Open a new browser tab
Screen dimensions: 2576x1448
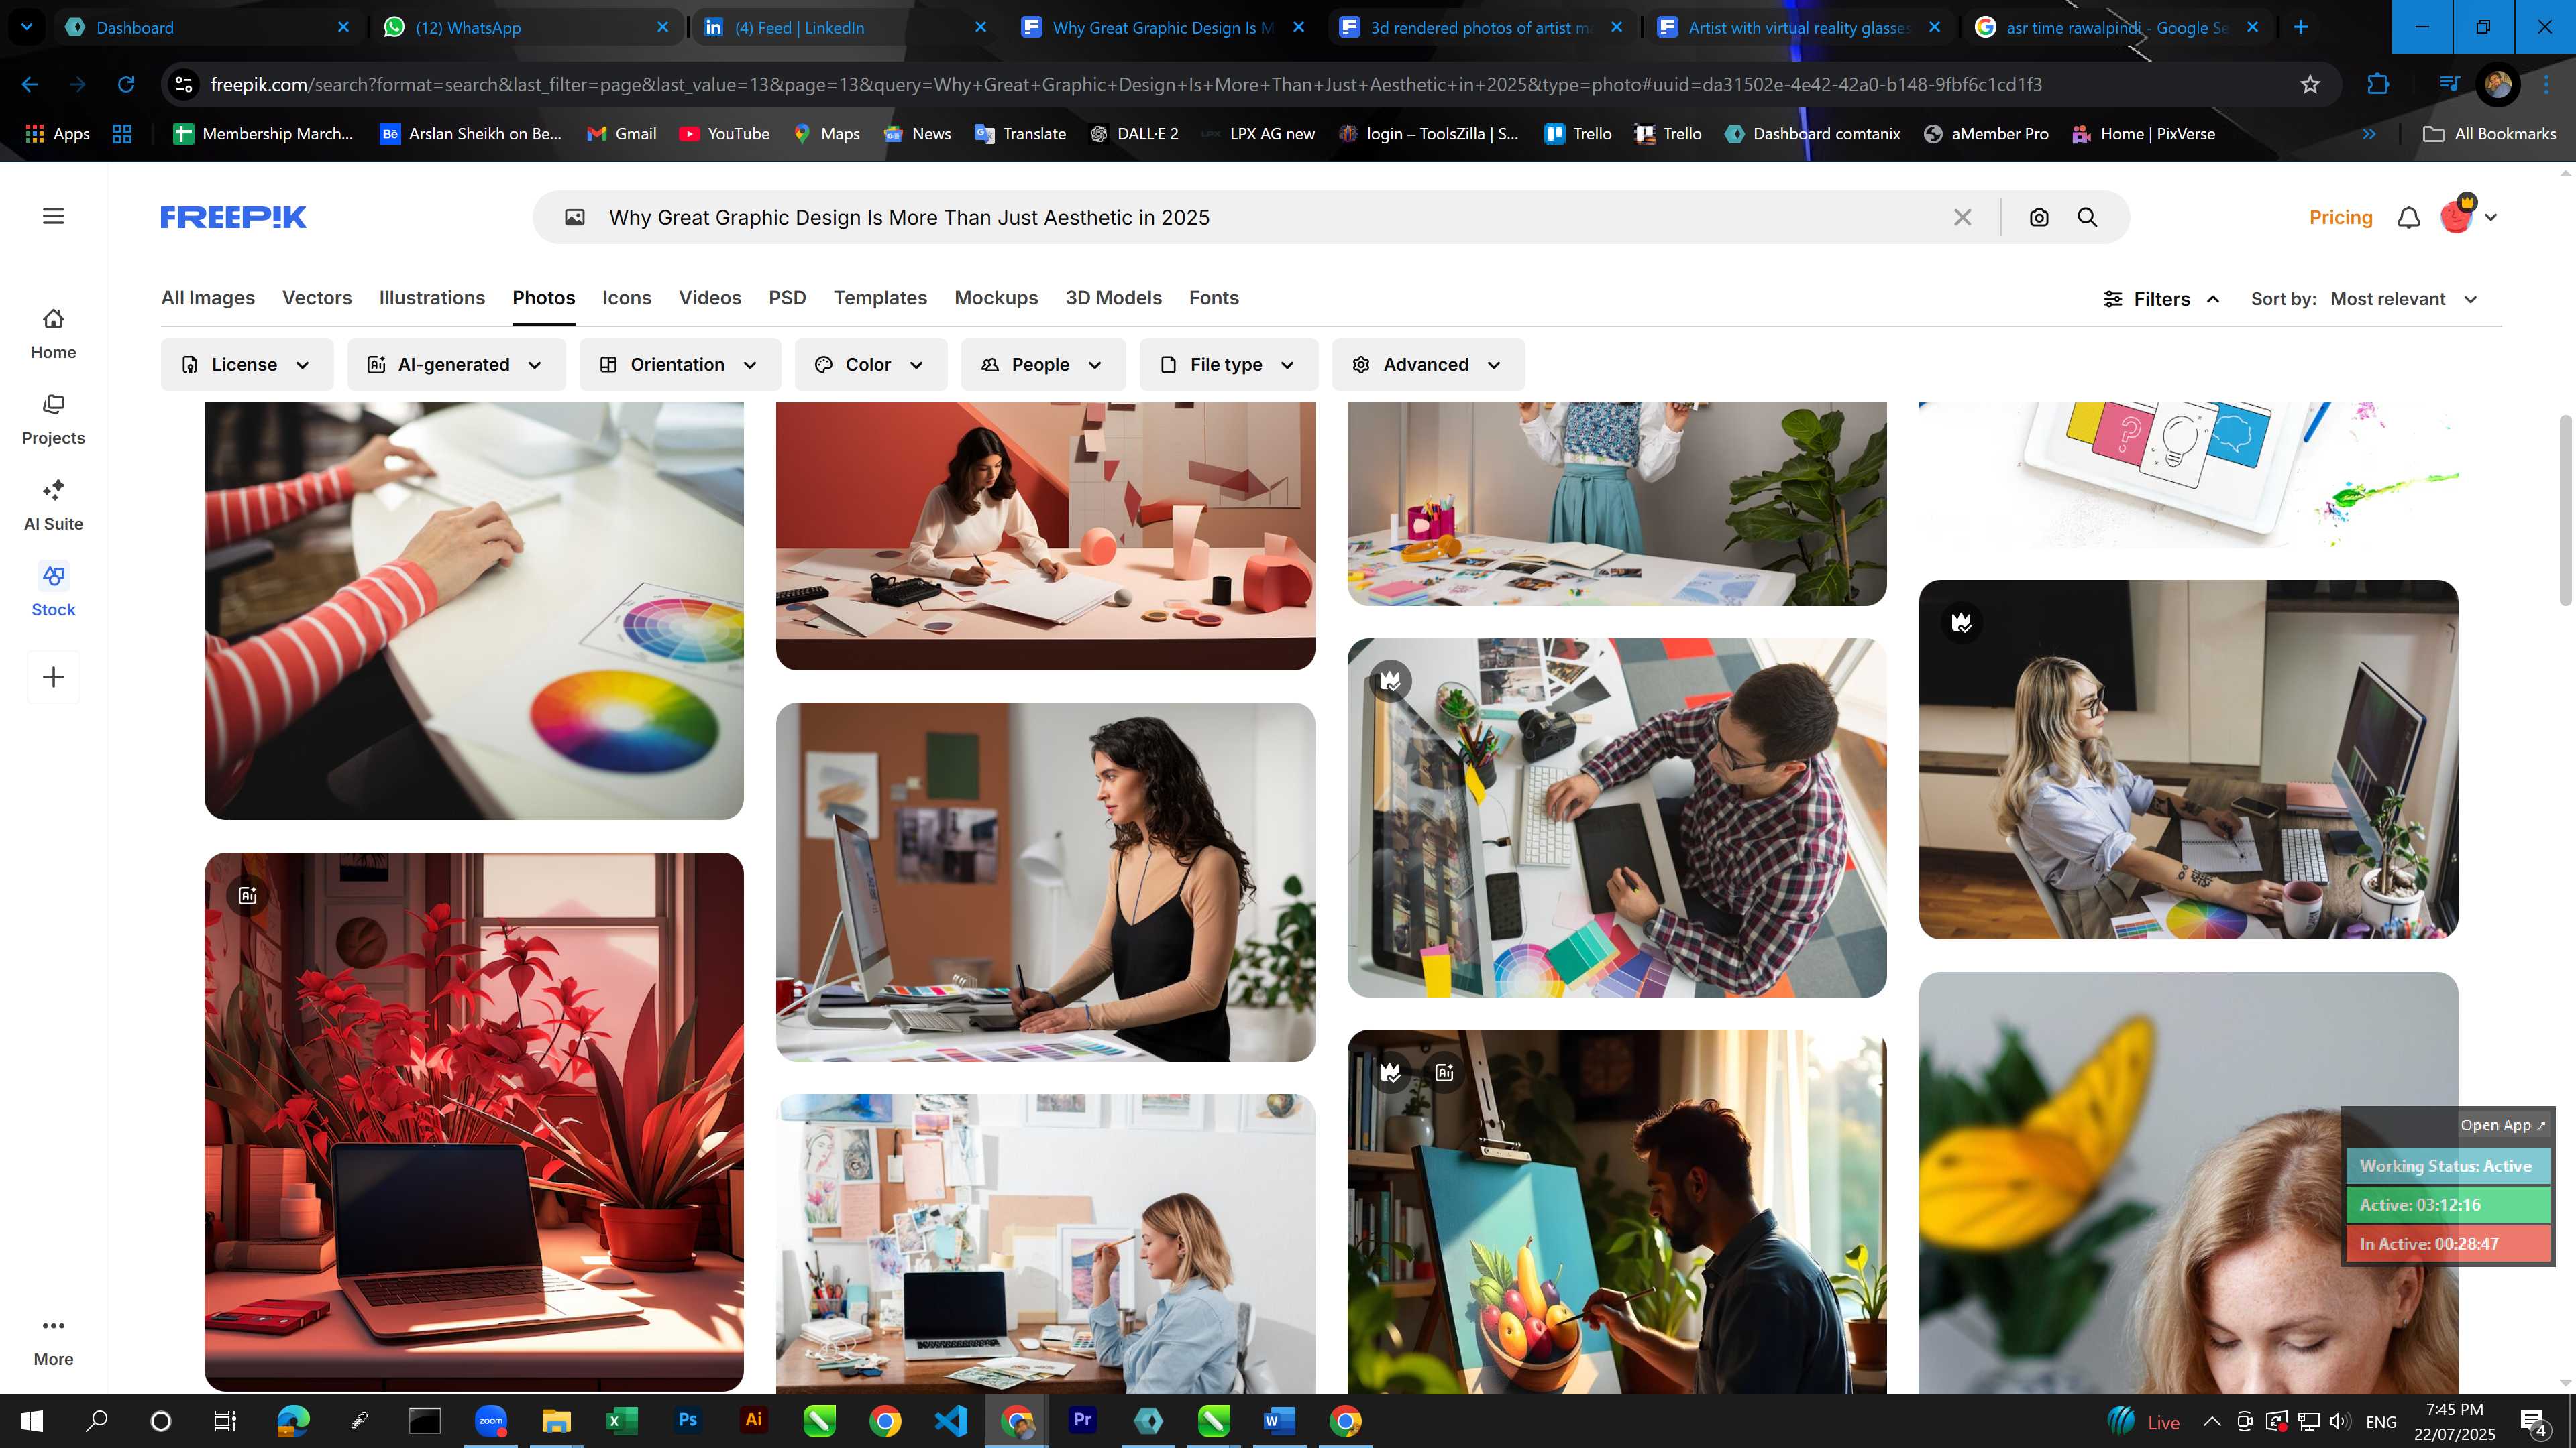pyautogui.click(x=2300, y=27)
